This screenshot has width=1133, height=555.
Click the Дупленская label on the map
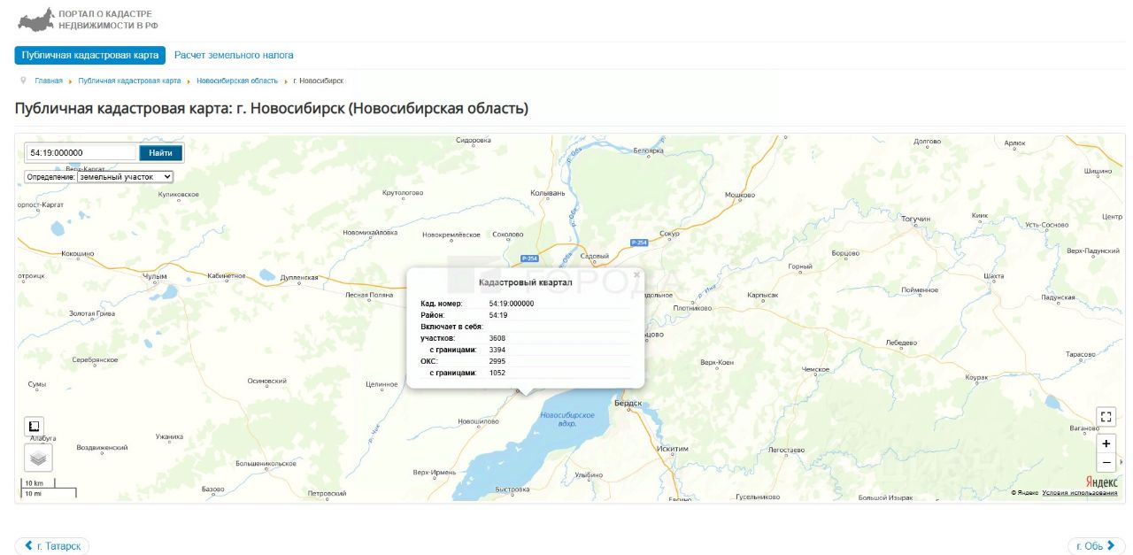click(299, 277)
